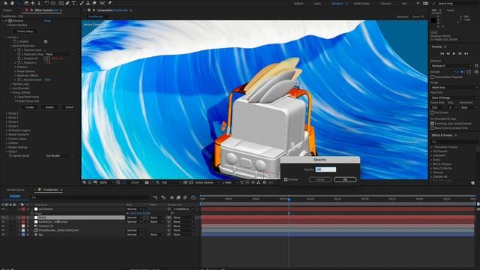Open the Render Mode Full Render dropdown
This screenshot has width=480, height=270.
[59, 156]
